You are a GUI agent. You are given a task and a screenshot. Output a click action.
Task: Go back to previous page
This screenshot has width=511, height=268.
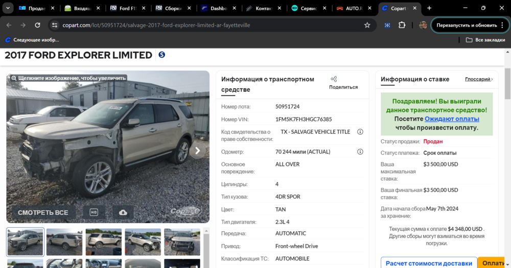click(9, 25)
